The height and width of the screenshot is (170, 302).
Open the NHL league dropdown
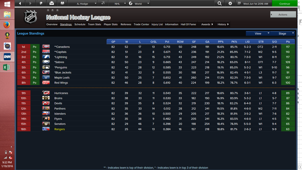click(117, 4)
